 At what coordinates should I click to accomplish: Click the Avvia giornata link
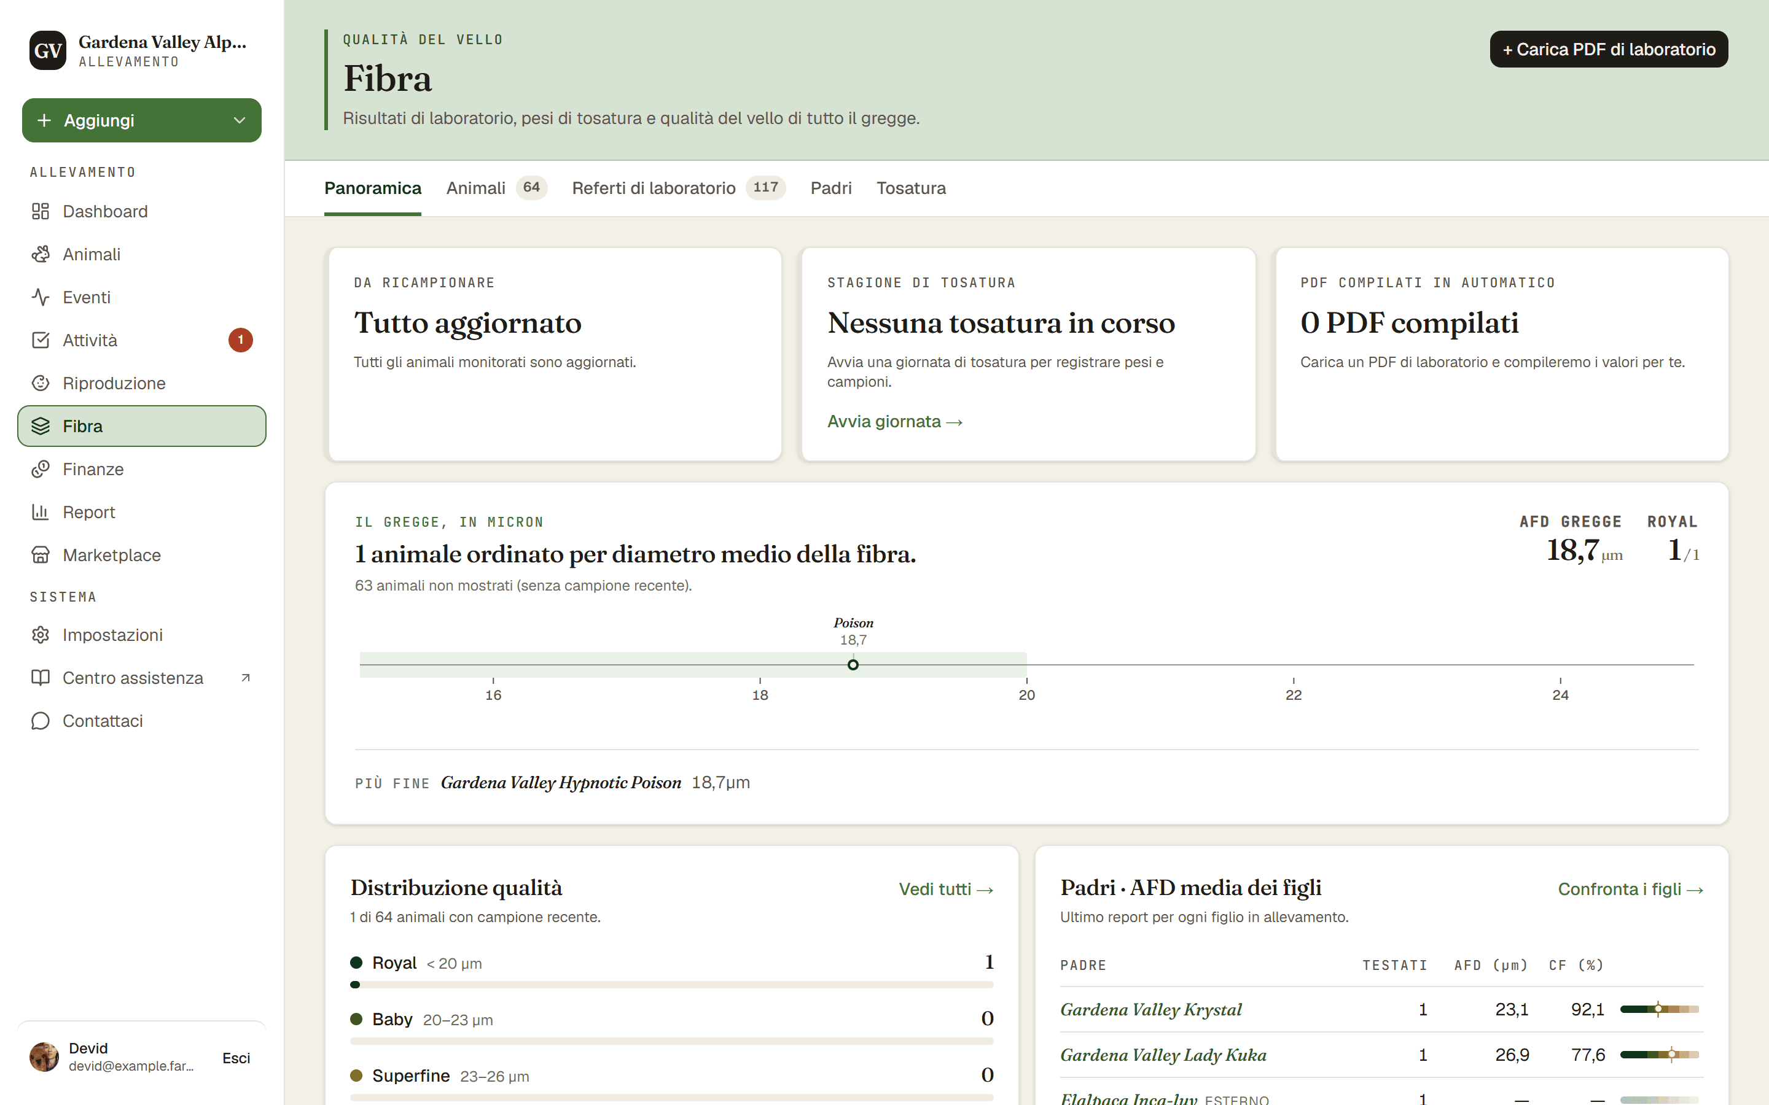tap(895, 422)
